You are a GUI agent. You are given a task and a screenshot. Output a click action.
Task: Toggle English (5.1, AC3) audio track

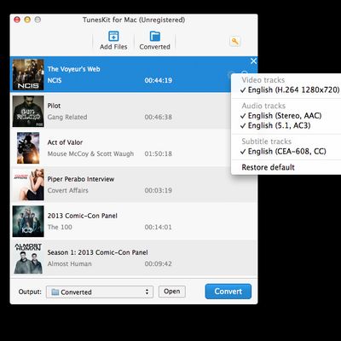pyautogui.click(x=275, y=125)
